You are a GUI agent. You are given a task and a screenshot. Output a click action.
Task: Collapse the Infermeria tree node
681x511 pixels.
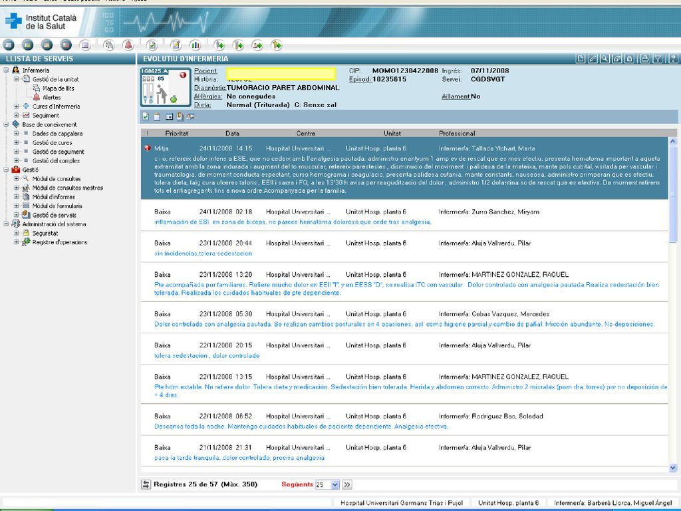tap(6, 70)
